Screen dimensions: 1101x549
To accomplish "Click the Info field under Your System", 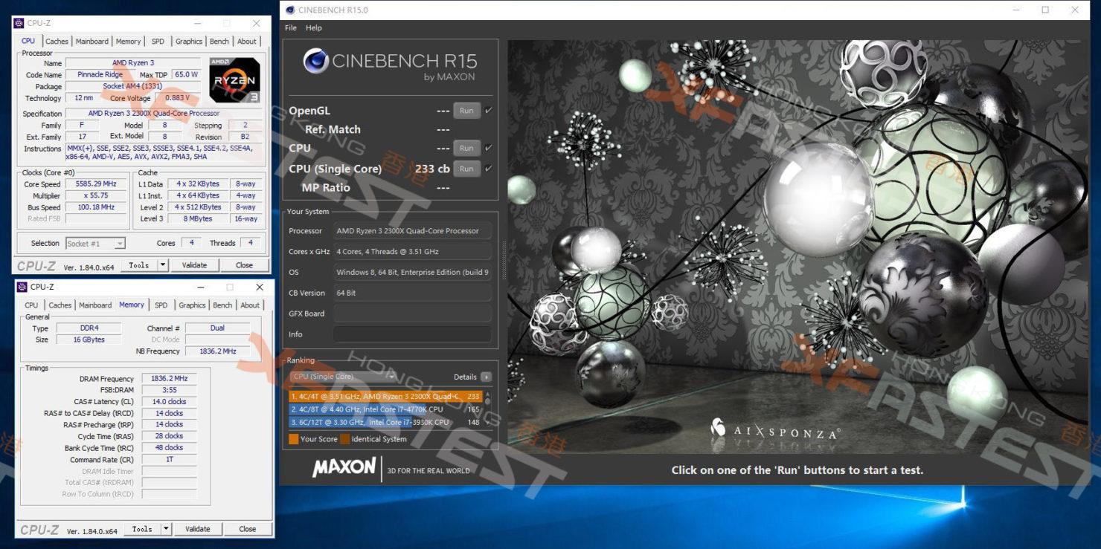I will pyautogui.click(x=412, y=334).
